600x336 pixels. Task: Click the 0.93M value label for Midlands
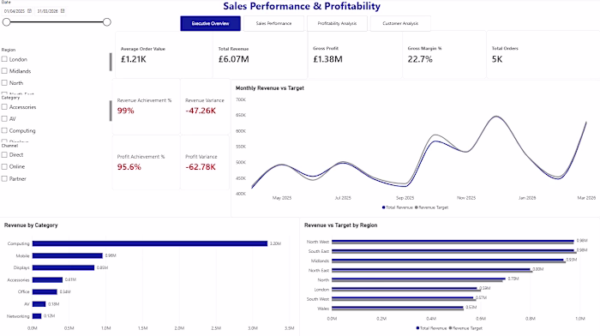[572, 260]
